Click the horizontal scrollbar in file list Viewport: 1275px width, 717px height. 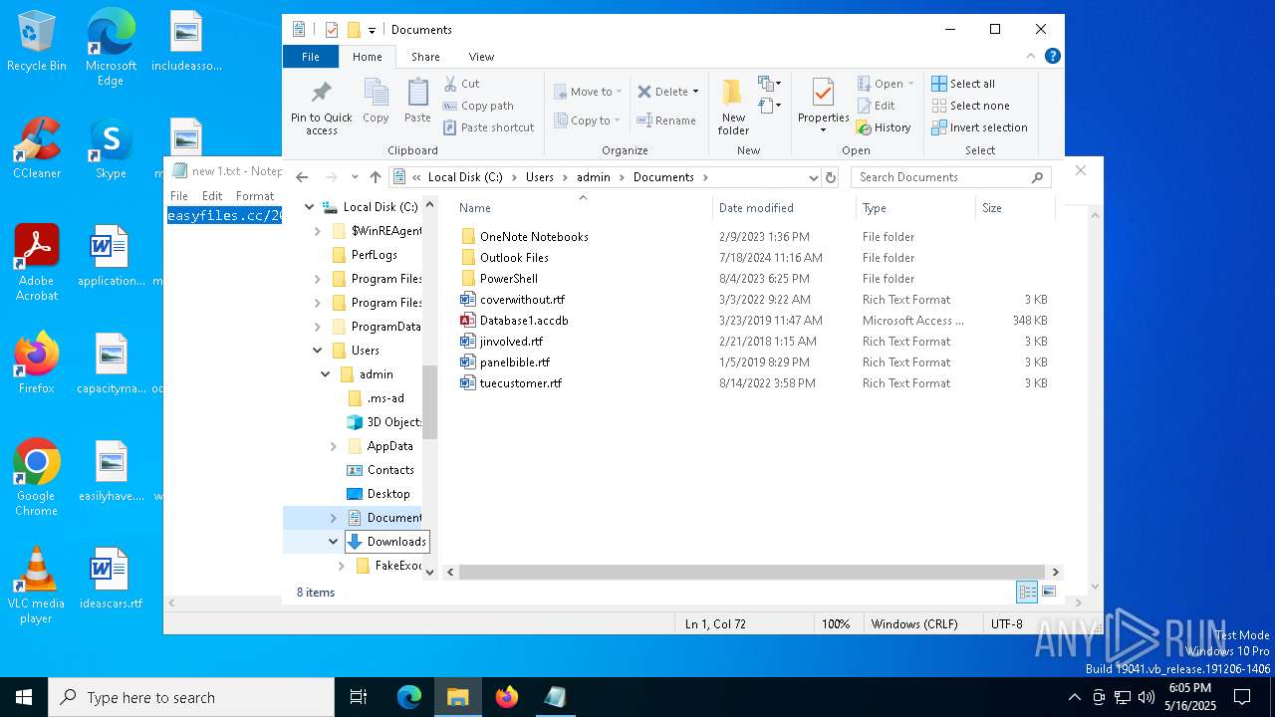[x=751, y=573]
